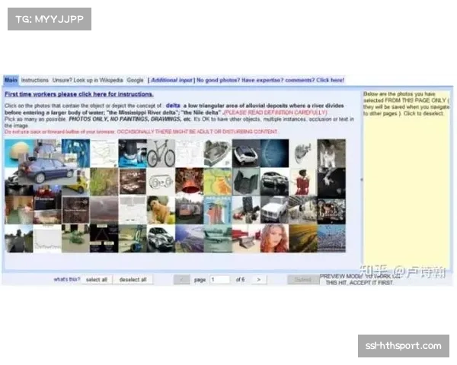Select the cat photo in top row

(x=331, y=153)
